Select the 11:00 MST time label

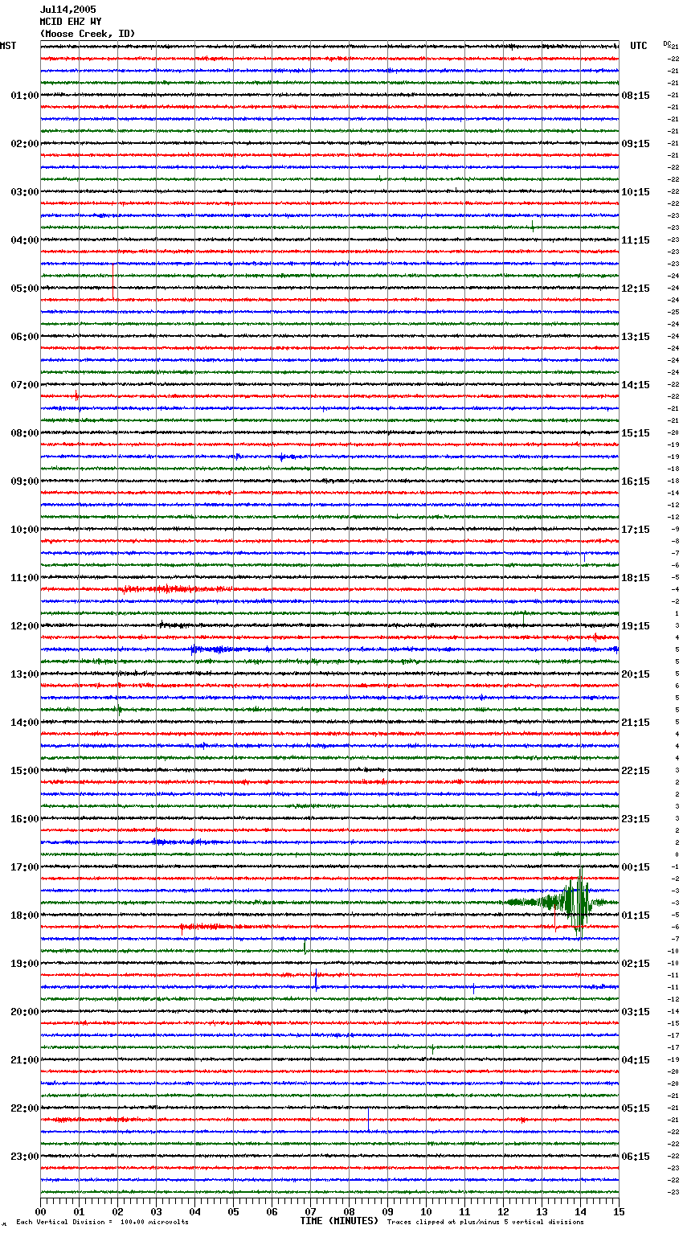tap(25, 578)
